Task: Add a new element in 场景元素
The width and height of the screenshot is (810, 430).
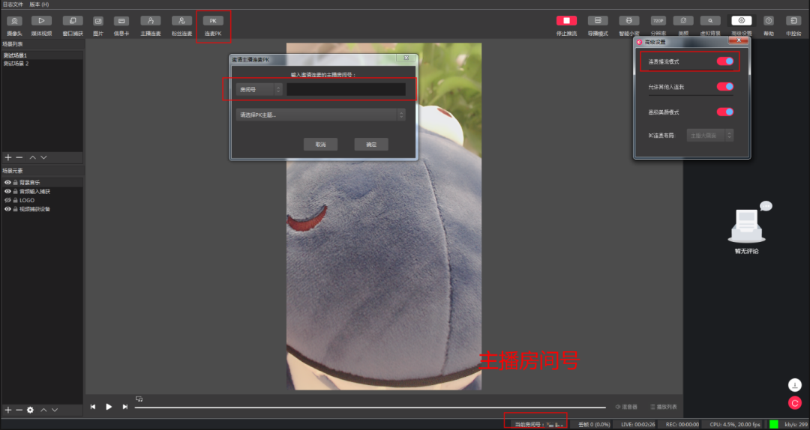Action: [x=7, y=410]
